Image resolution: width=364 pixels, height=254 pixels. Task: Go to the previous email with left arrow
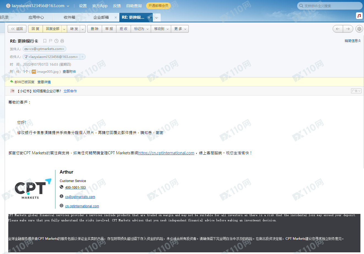pos(338,29)
